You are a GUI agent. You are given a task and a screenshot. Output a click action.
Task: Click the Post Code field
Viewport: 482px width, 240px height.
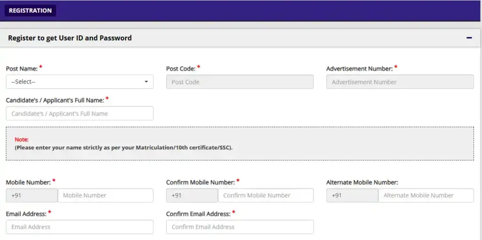click(240, 82)
